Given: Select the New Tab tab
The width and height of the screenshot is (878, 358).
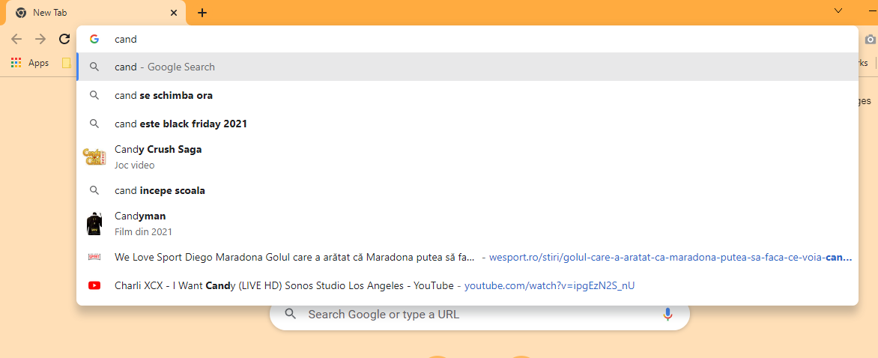Looking at the screenshot, I should pos(90,13).
